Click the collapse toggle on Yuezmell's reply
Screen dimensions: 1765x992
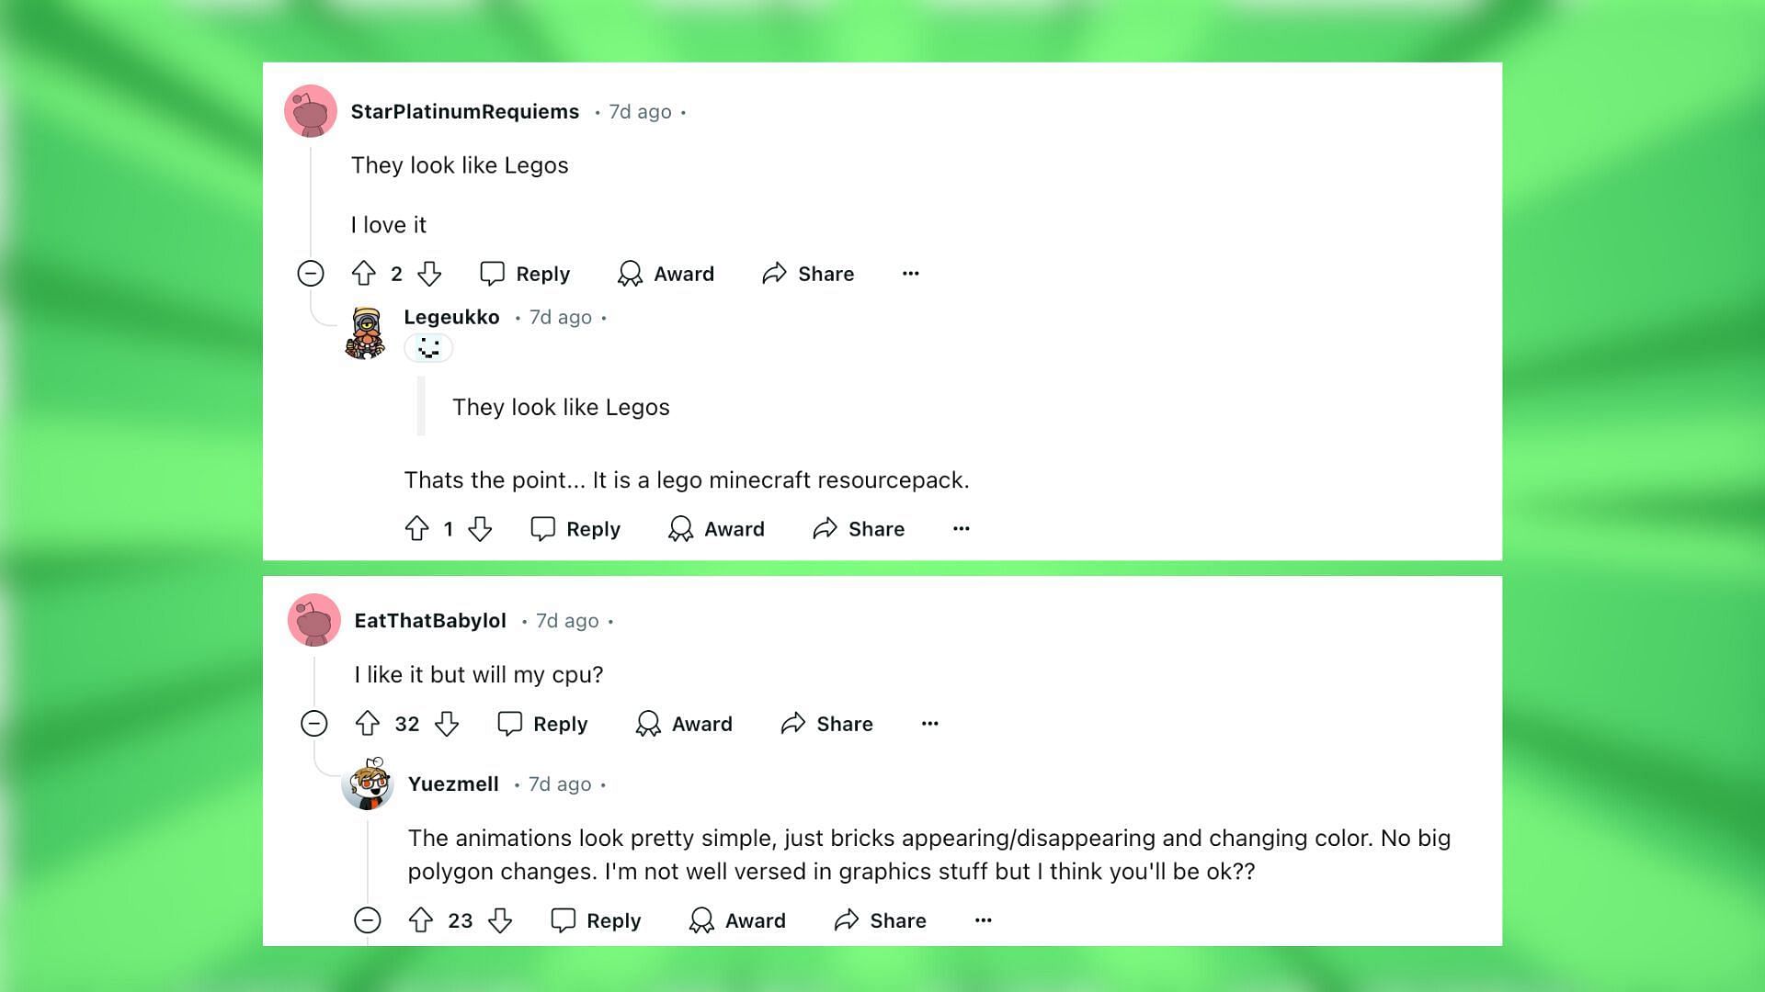pos(370,919)
